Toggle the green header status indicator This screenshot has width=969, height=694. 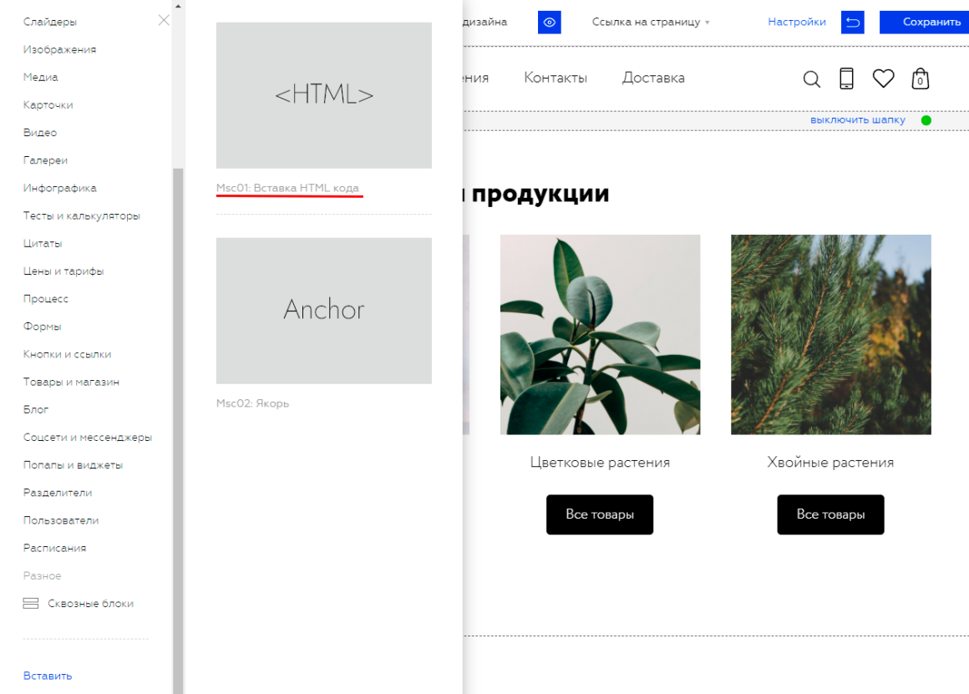pos(926,120)
